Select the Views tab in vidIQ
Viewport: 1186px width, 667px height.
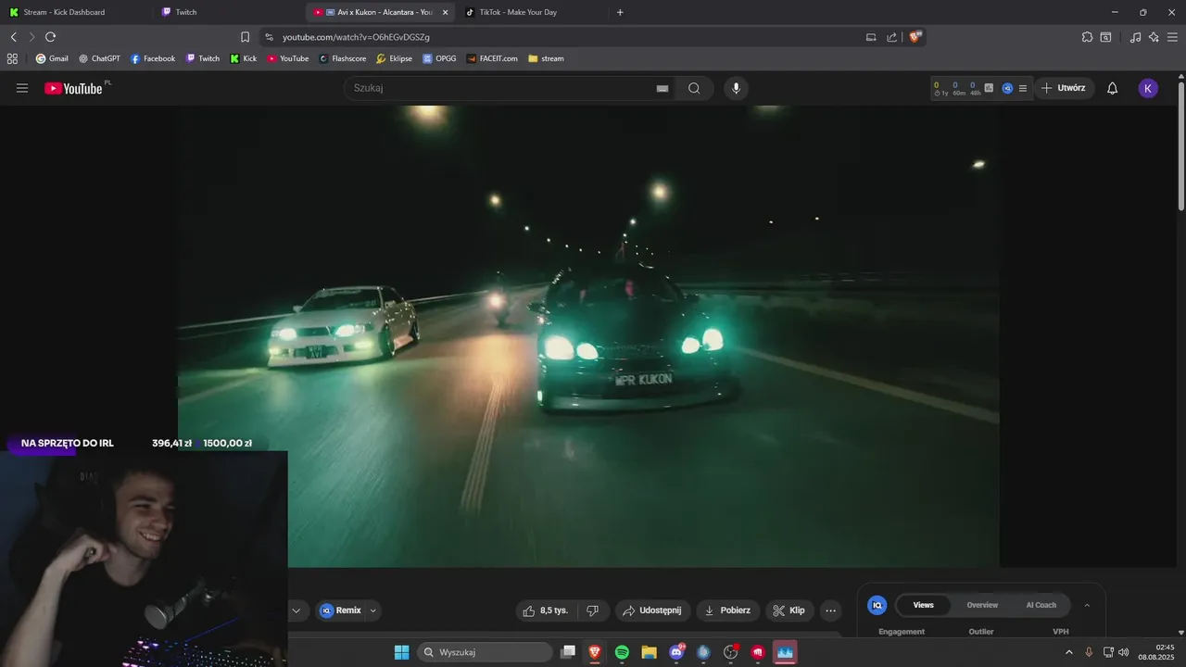point(924,605)
